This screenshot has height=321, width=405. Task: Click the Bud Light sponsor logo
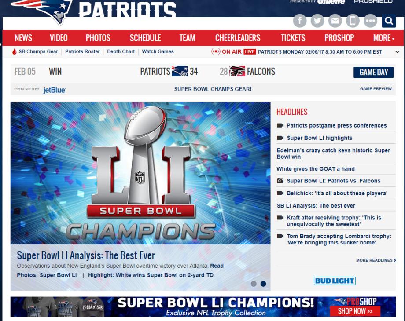pos(335,281)
